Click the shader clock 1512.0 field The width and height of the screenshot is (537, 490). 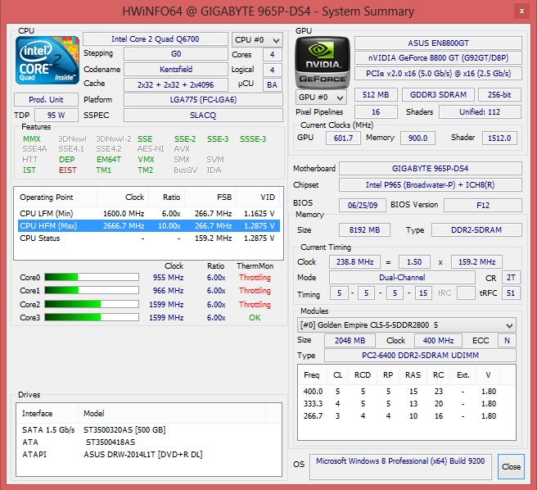[x=499, y=138]
